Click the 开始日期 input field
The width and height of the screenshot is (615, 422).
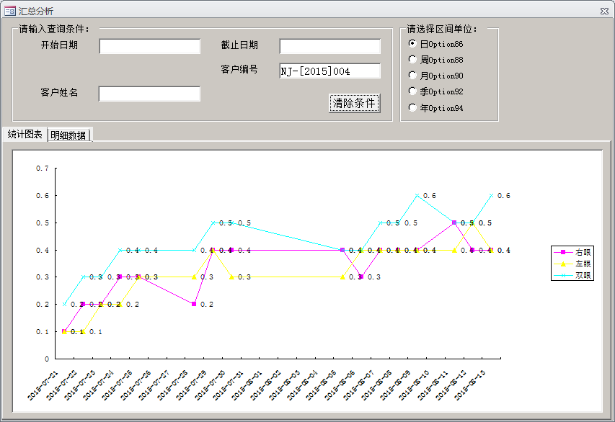(149, 46)
